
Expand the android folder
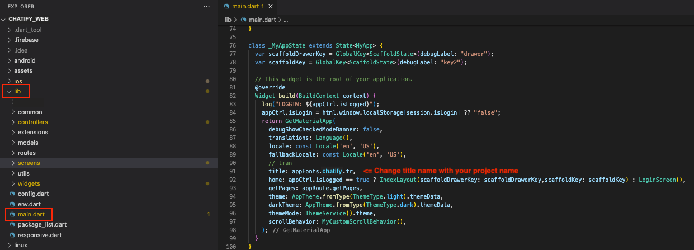[25, 60]
